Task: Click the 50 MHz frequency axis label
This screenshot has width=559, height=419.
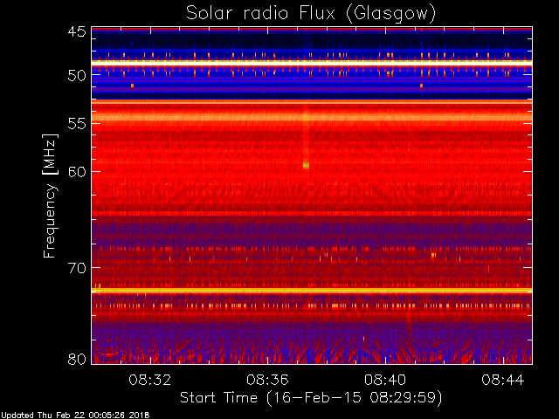Action: (77, 75)
